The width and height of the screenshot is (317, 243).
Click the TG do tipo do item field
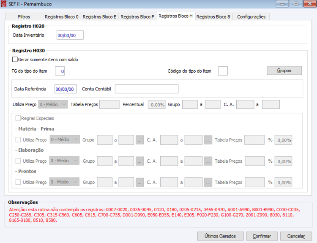[60, 71]
